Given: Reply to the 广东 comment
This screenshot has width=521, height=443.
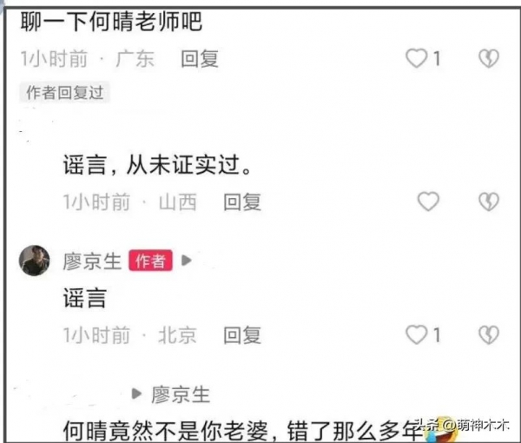Looking at the screenshot, I should (x=200, y=59).
